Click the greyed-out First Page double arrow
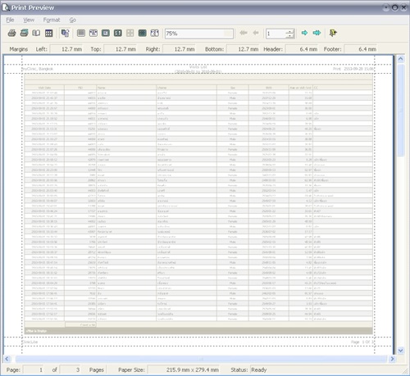Viewport: 410px width, 376px height. pyautogui.click(x=244, y=33)
